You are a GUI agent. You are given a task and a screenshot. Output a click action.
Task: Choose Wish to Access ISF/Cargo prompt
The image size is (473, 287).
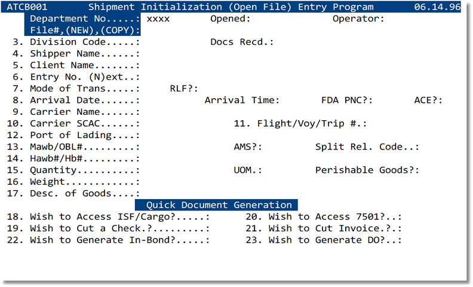[x=119, y=216]
